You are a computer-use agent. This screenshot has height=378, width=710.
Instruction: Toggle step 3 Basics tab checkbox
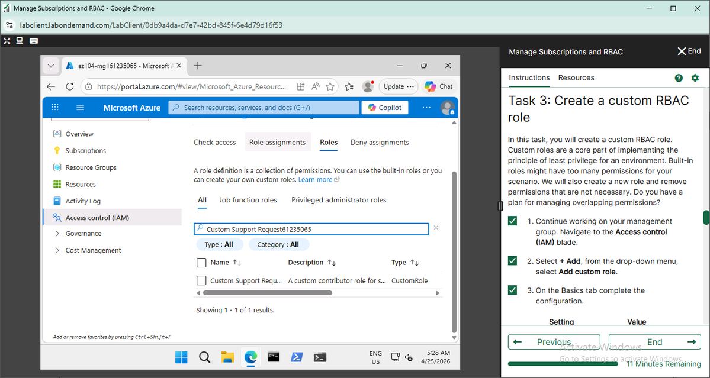(x=513, y=290)
